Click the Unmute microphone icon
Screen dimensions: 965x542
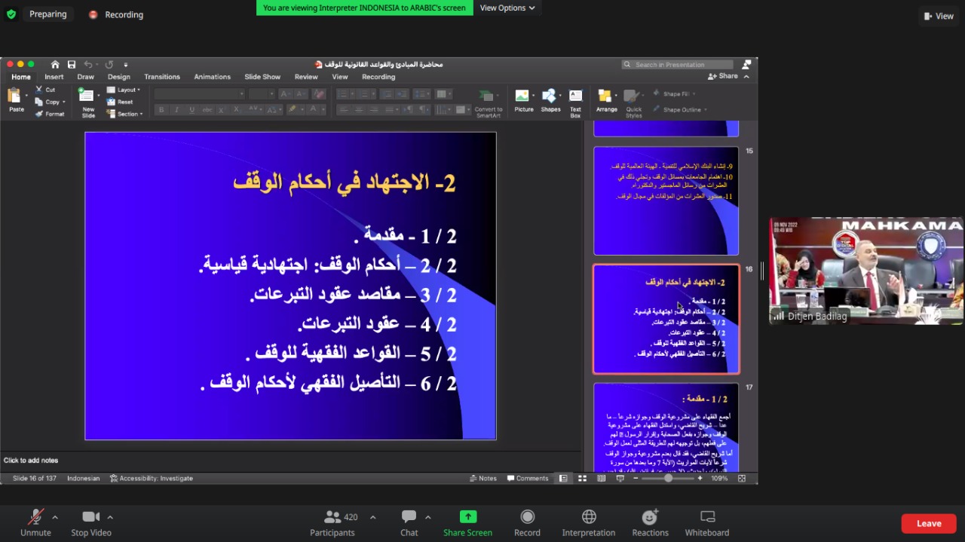click(35, 517)
